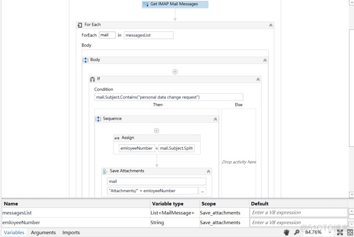The height and width of the screenshot is (237, 354).
Task: Click the Assign activity icon
Action: click(x=117, y=138)
